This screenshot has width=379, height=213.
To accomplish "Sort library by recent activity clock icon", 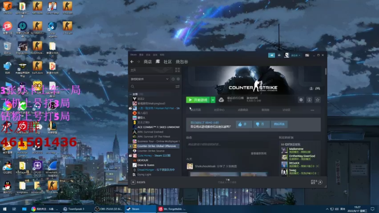I will [x=173, y=79].
